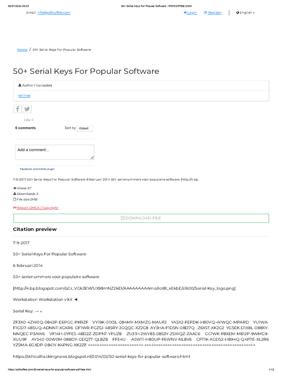Image resolution: width=282 pixels, height=376 pixels.
Task: Open the skilltrive author link
Action: pyautogui.click(x=24, y=95)
